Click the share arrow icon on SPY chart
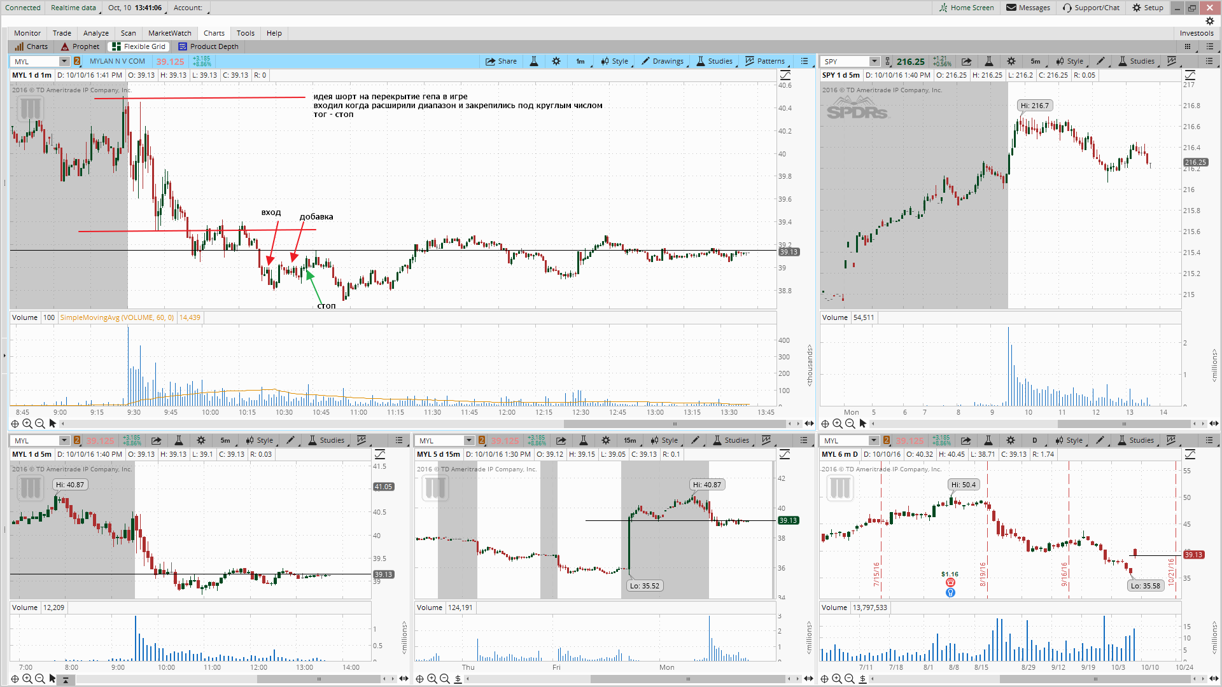The width and height of the screenshot is (1222, 687). pyautogui.click(x=966, y=61)
